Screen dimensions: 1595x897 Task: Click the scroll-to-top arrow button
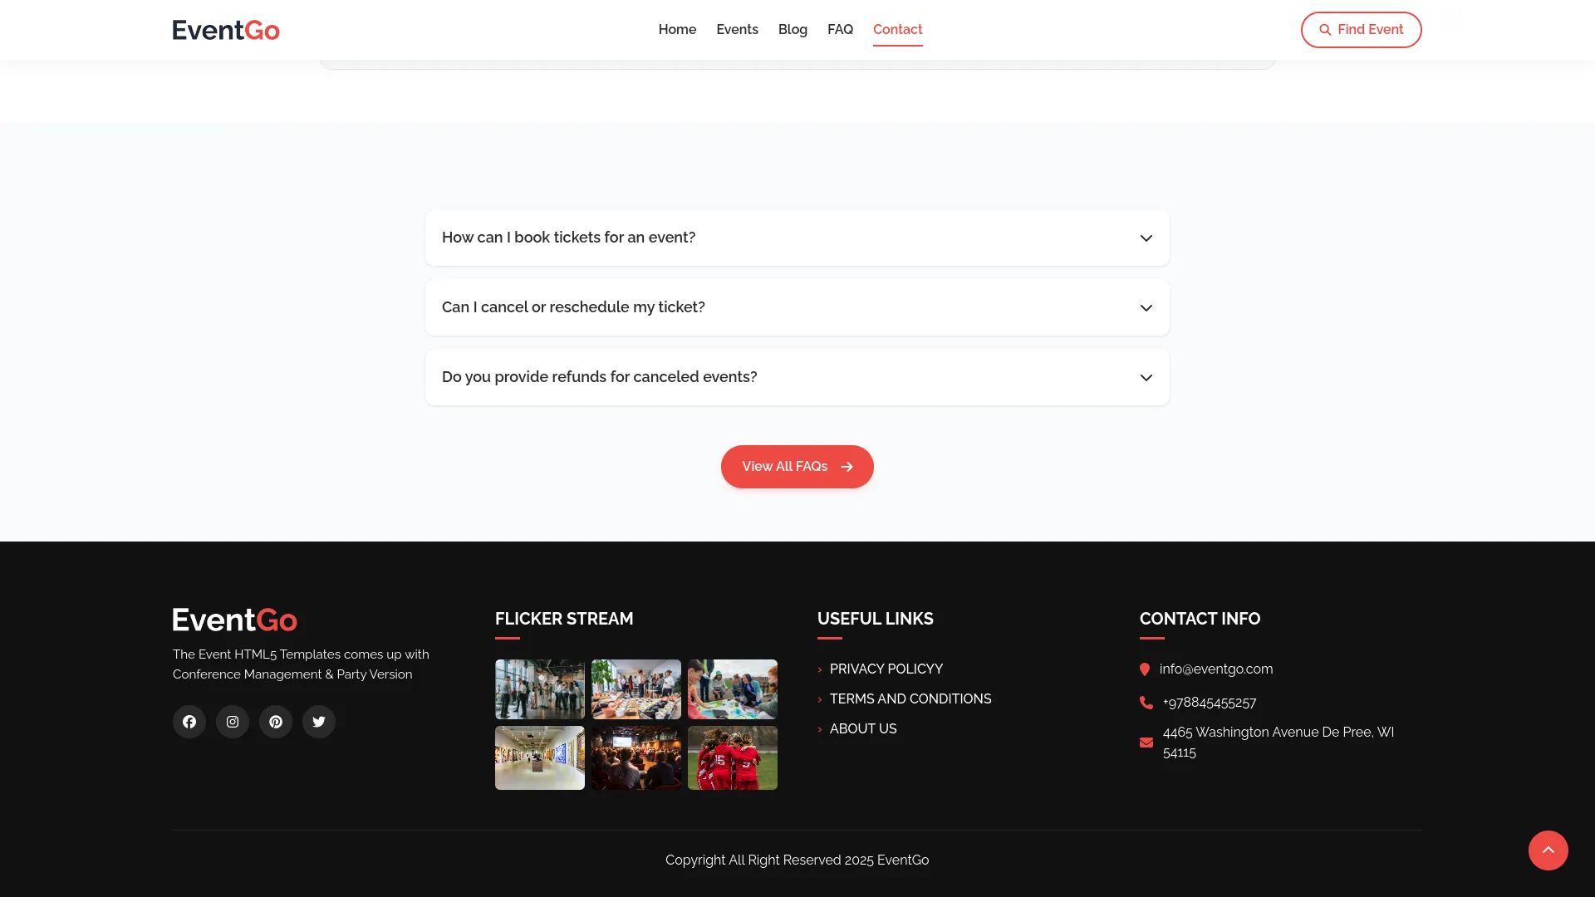1548,850
